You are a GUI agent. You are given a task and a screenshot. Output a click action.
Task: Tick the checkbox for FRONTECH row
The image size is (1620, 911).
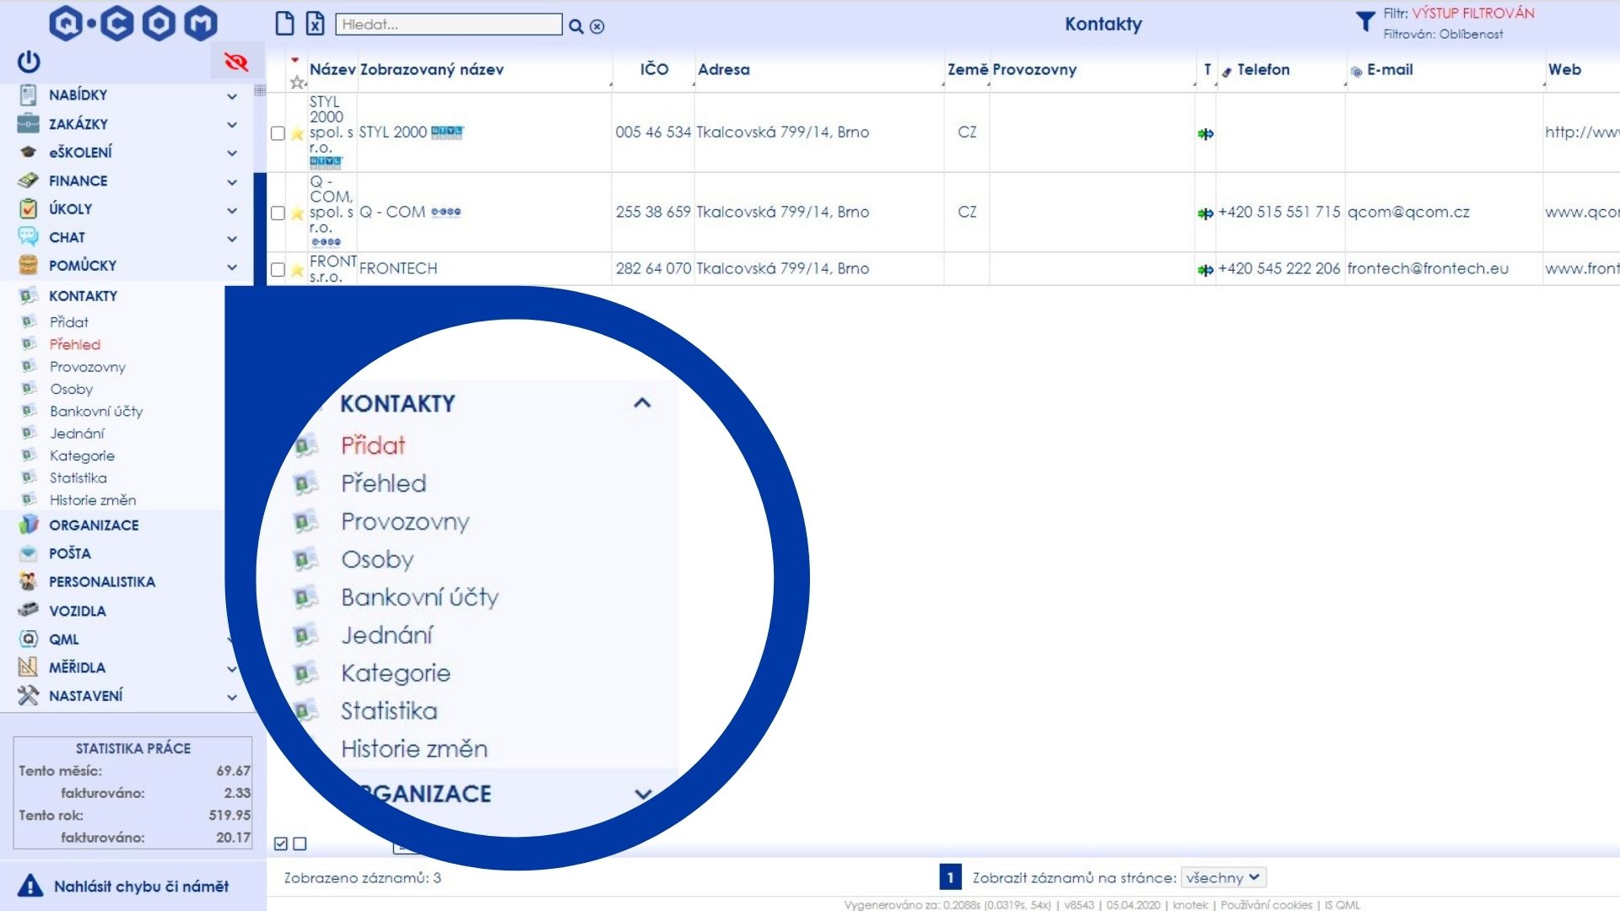(x=277, y=270)
